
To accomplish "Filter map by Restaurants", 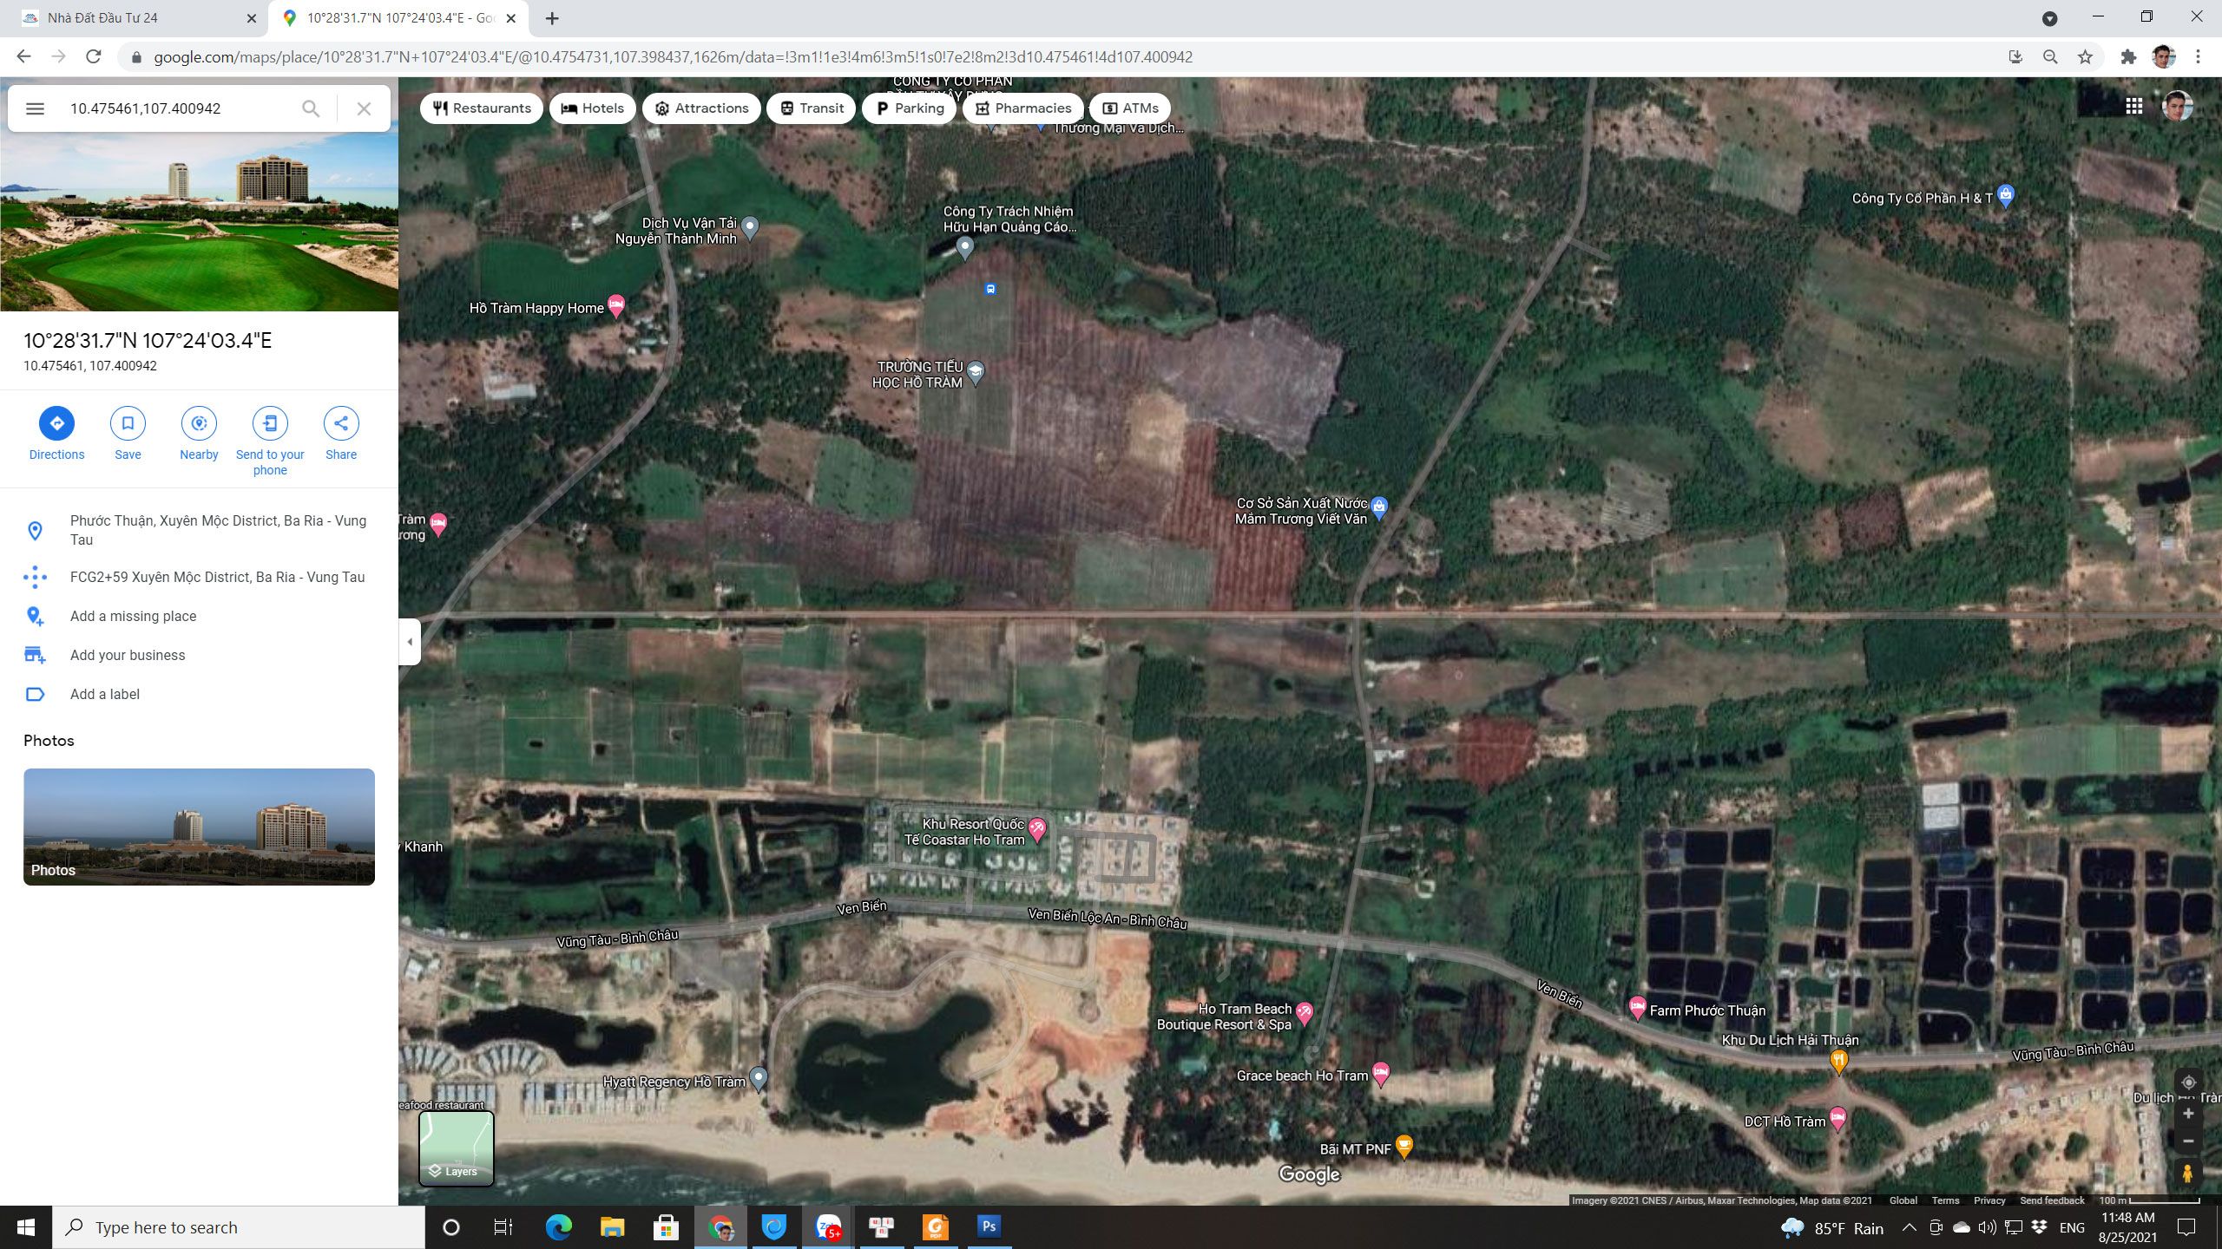I will click(482, 108).
